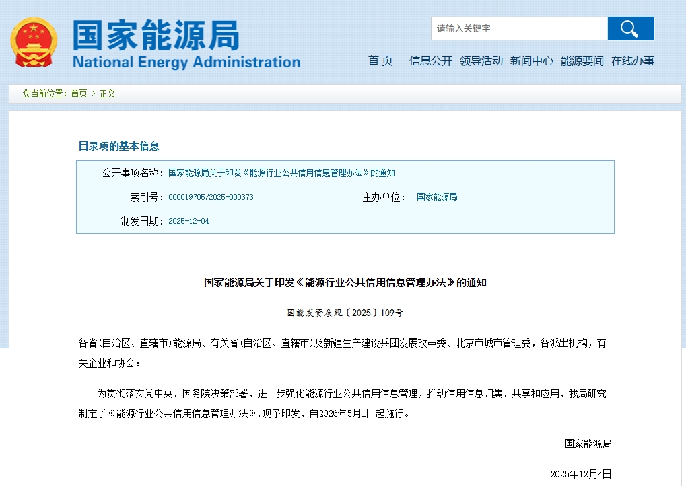Viewport: 686px width, 486px height.
Task: Open the 信息公开 navigation menu
Action: click(x=431, y=60)
